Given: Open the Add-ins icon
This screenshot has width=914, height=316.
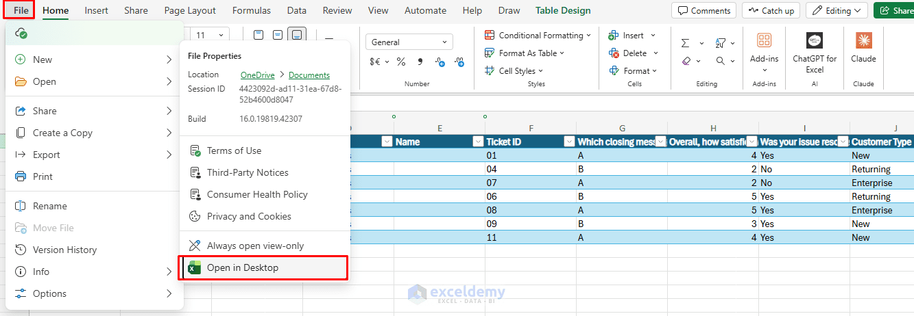Looking at the screenshot, I should point(764,40).
